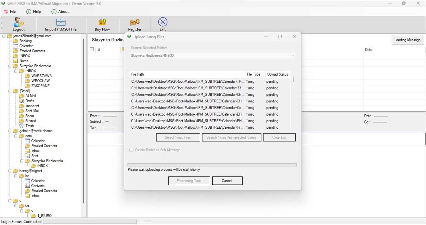This screenshot has height=225, width=426.
Task: Cancel the upload dialog
Action: point(227,181)
